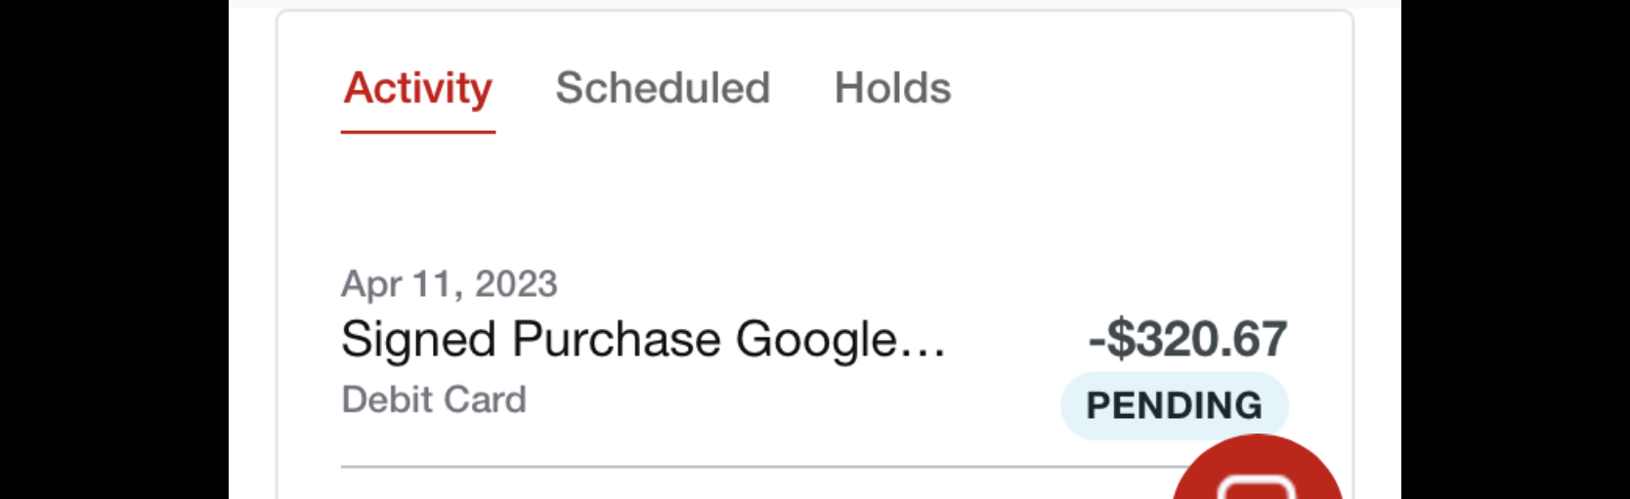Click the PENDING status badge
The image size is (1630, 499).
coord(1174,405)
